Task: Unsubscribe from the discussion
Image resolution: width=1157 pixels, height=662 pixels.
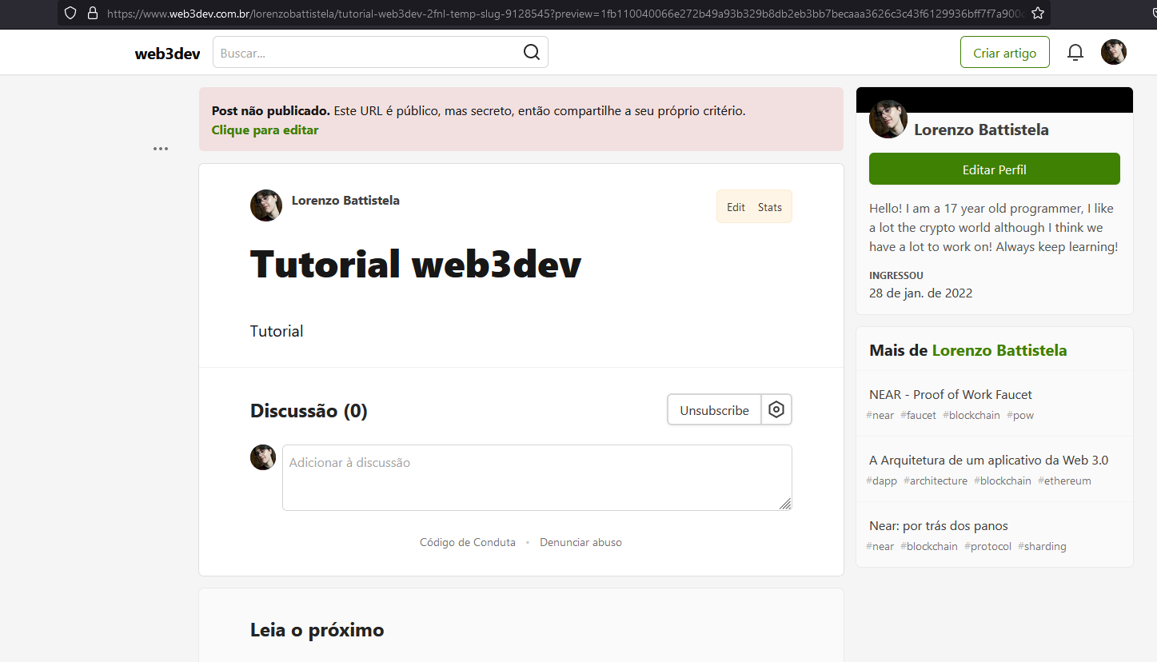Action: [714, 410]
